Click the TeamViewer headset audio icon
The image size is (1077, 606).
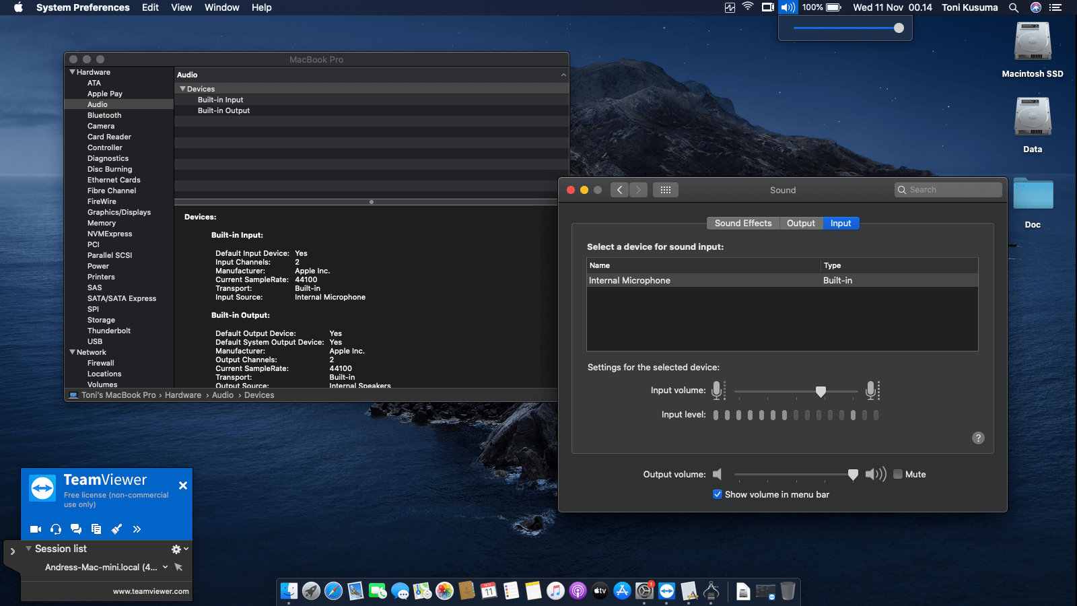(x=56, y=529)
